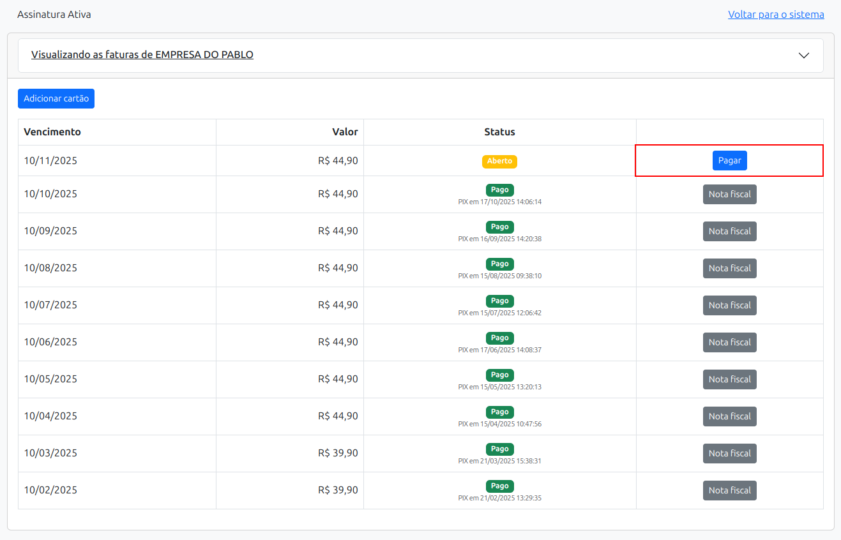The width and height of the screenshot is (841, 540).
Task: Expand the chevron arrow in invoices header
Action: tap(804, 56)
